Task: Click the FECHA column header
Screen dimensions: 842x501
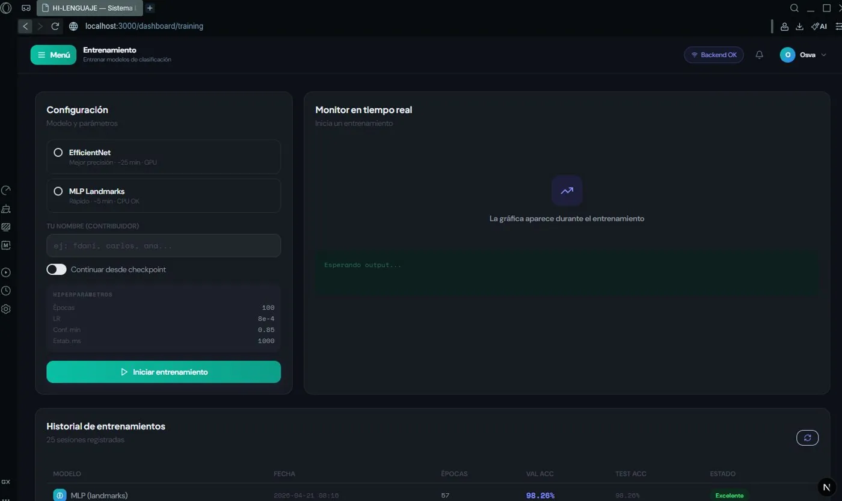Action: [284, 474]
